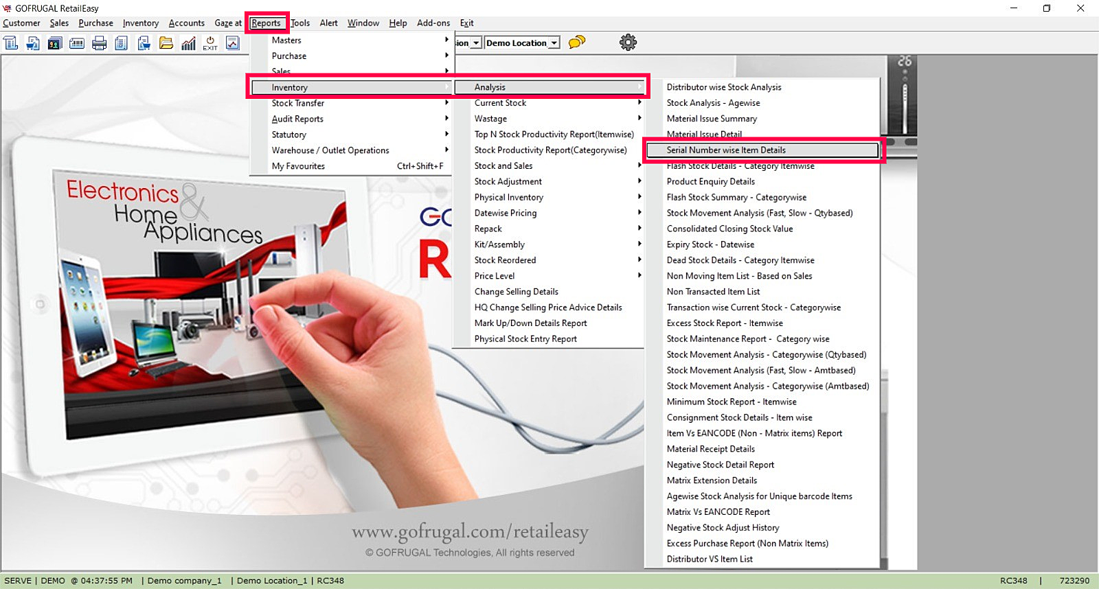The height and width of the screenshot is (589, 1099).
Task: Open the yellow chat bubbles icon
Action: (577, 42)
